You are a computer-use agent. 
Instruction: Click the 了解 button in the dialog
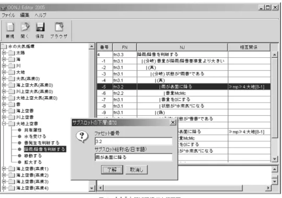click(x=112, y=170)
